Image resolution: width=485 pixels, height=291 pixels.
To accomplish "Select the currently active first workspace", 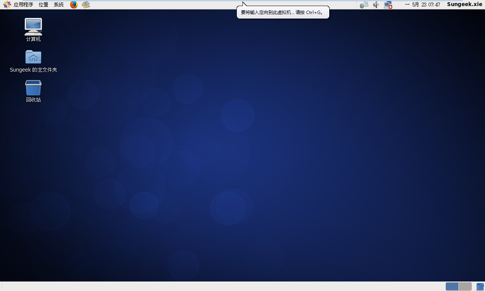I will tap(452, 286).
